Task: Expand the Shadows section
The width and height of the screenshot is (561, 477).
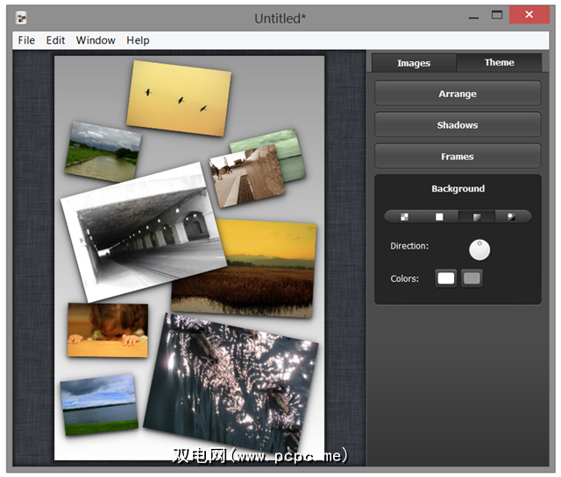Action: [x=458, y=125]
